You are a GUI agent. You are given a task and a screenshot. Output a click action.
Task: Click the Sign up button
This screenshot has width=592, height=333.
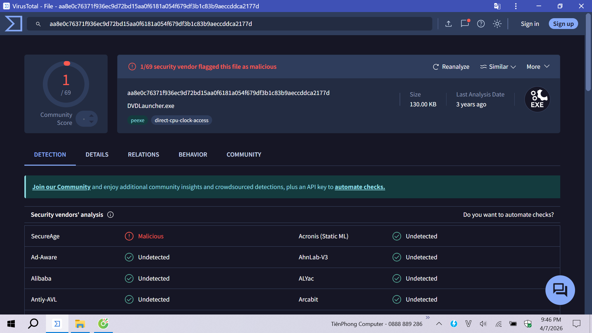pyautogui.click(x=563, y=24)
